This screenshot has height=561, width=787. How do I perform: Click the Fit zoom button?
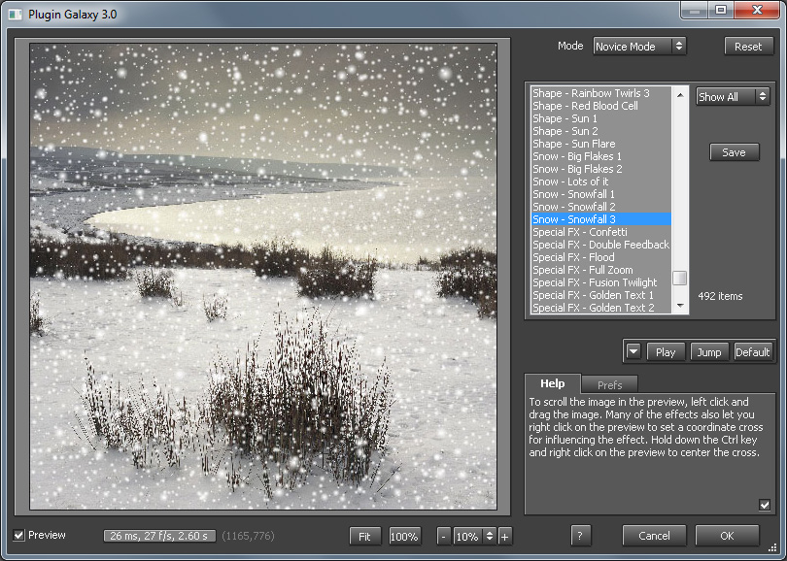click(x=364, y=536)
